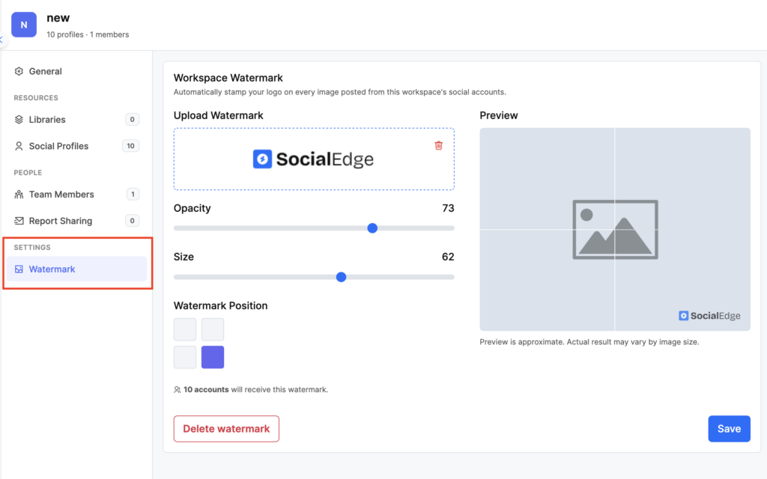Click '10 profiles · 1 members' text
This screenshot has width=767, height=479.
coord(88,34)
